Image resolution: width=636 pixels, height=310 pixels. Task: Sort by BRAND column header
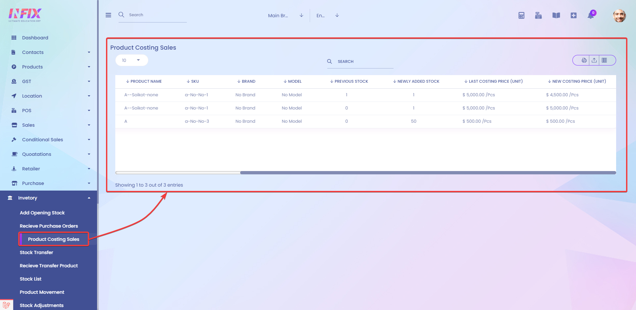[246, 81]
